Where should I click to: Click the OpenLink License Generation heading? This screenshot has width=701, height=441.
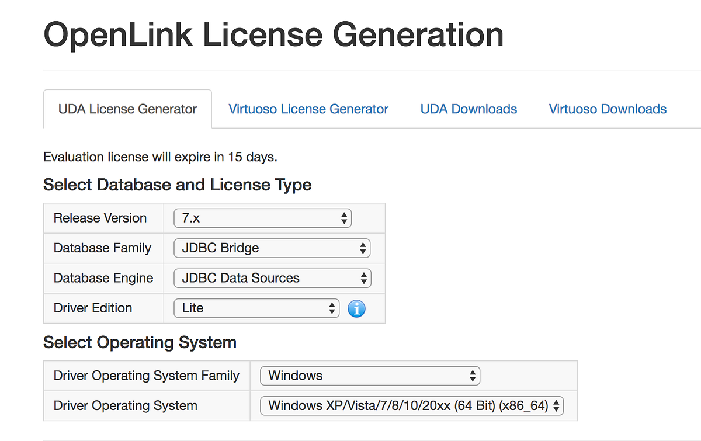point(273,34)
